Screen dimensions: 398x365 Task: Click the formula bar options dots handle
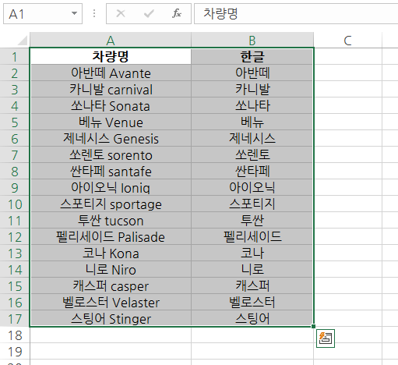tap(94, 13)
